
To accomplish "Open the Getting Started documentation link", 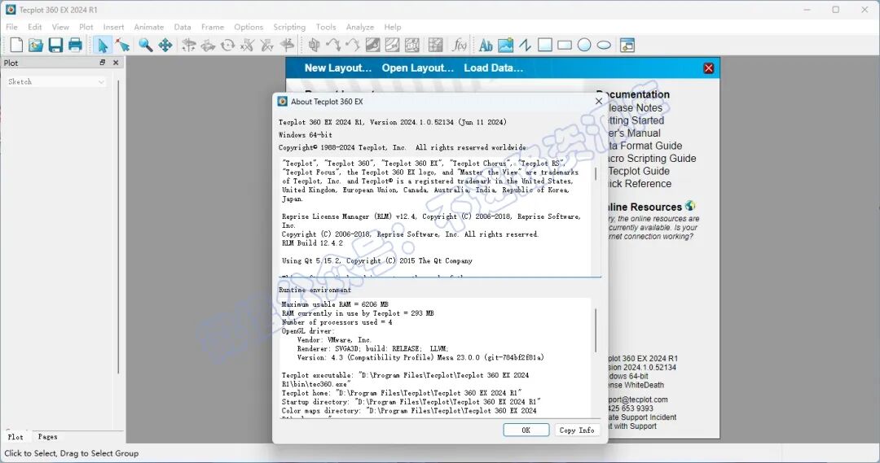I will click(x=636, y=120).
